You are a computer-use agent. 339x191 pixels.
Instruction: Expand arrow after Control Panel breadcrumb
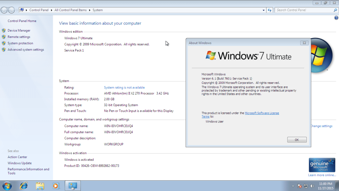point(52,10)
